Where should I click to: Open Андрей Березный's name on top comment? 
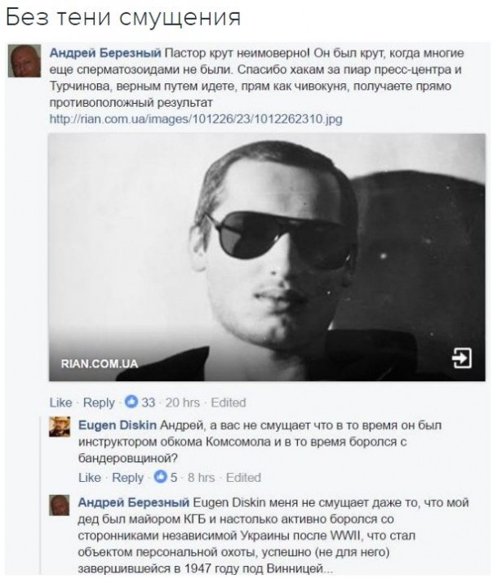point(105,53)
